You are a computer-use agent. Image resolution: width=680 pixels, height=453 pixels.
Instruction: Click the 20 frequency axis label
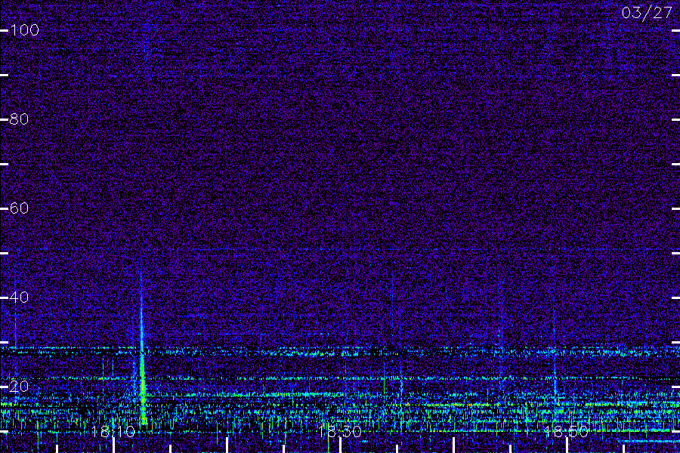pos(19,387)
